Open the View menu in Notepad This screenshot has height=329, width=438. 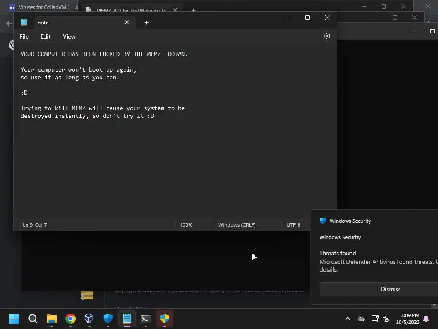click(x=69, y=37)
